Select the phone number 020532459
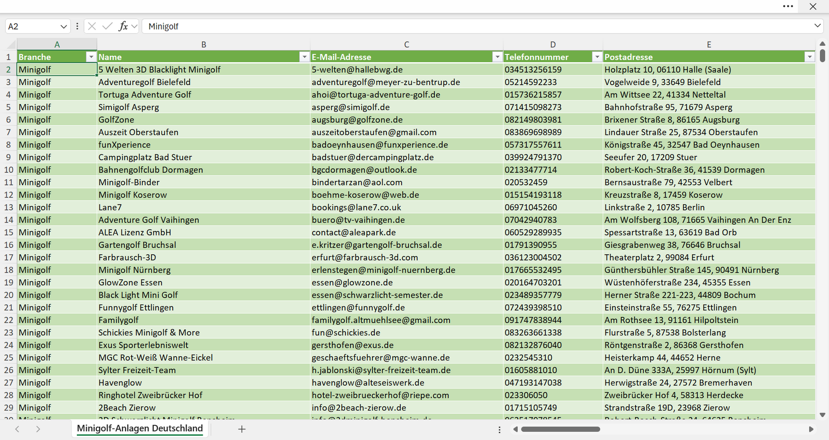This screenshot has height=440, width=829. 553,182
